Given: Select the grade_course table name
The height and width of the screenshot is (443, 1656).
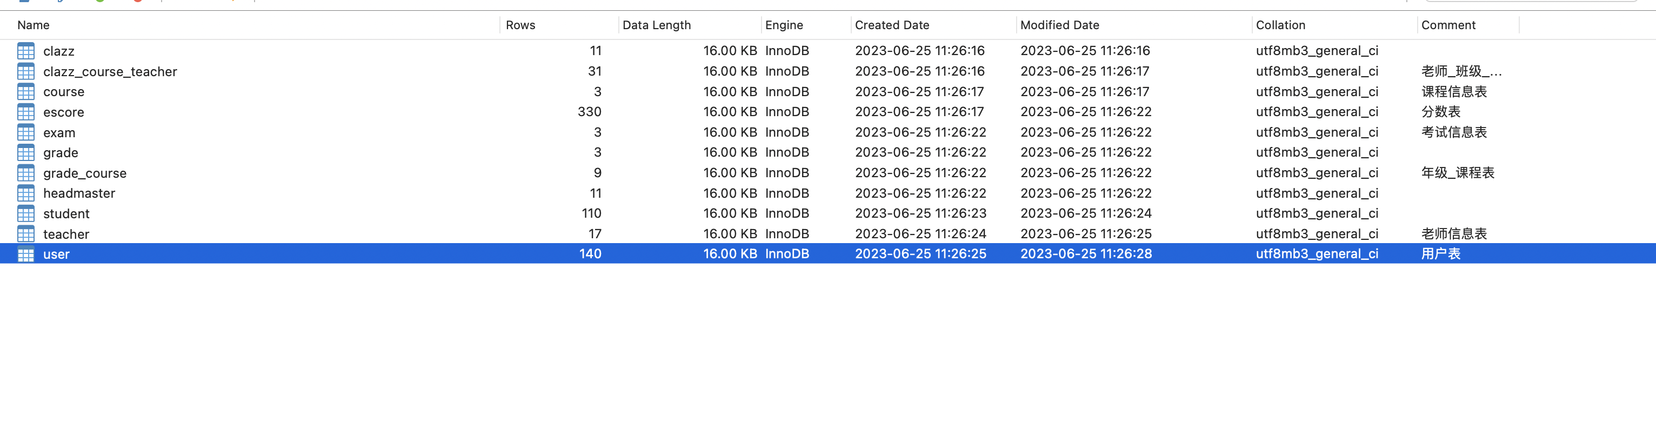Looking at the screenshot, I should pos(85,173).
